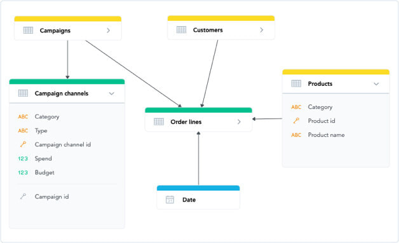Click the 123 icon next to Spend
The width and height of the screenshot is (399, 243).
pos(23,158)
